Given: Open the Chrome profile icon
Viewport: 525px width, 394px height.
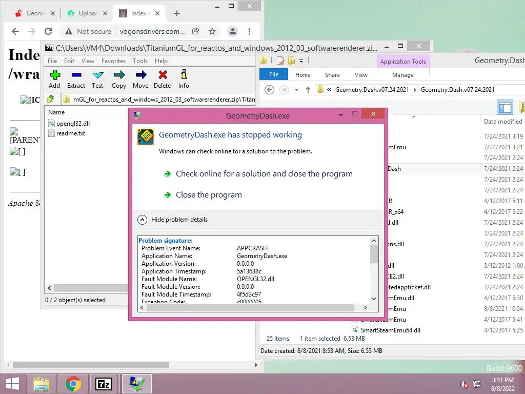Looking at the screenshot, I should 232,31.
